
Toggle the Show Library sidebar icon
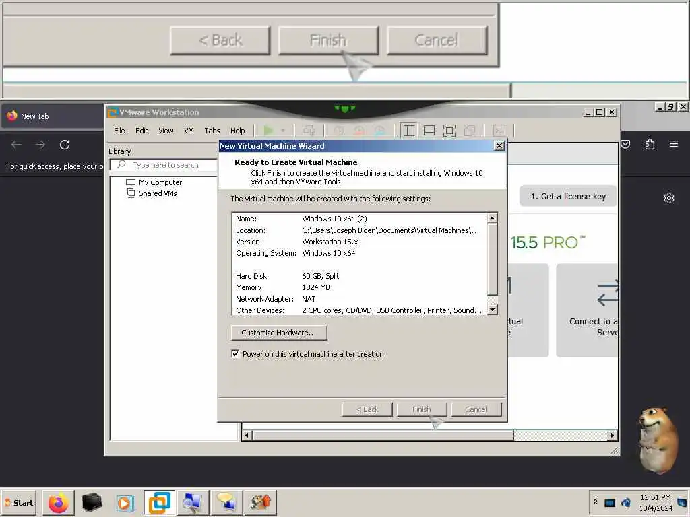pos(409,131)
